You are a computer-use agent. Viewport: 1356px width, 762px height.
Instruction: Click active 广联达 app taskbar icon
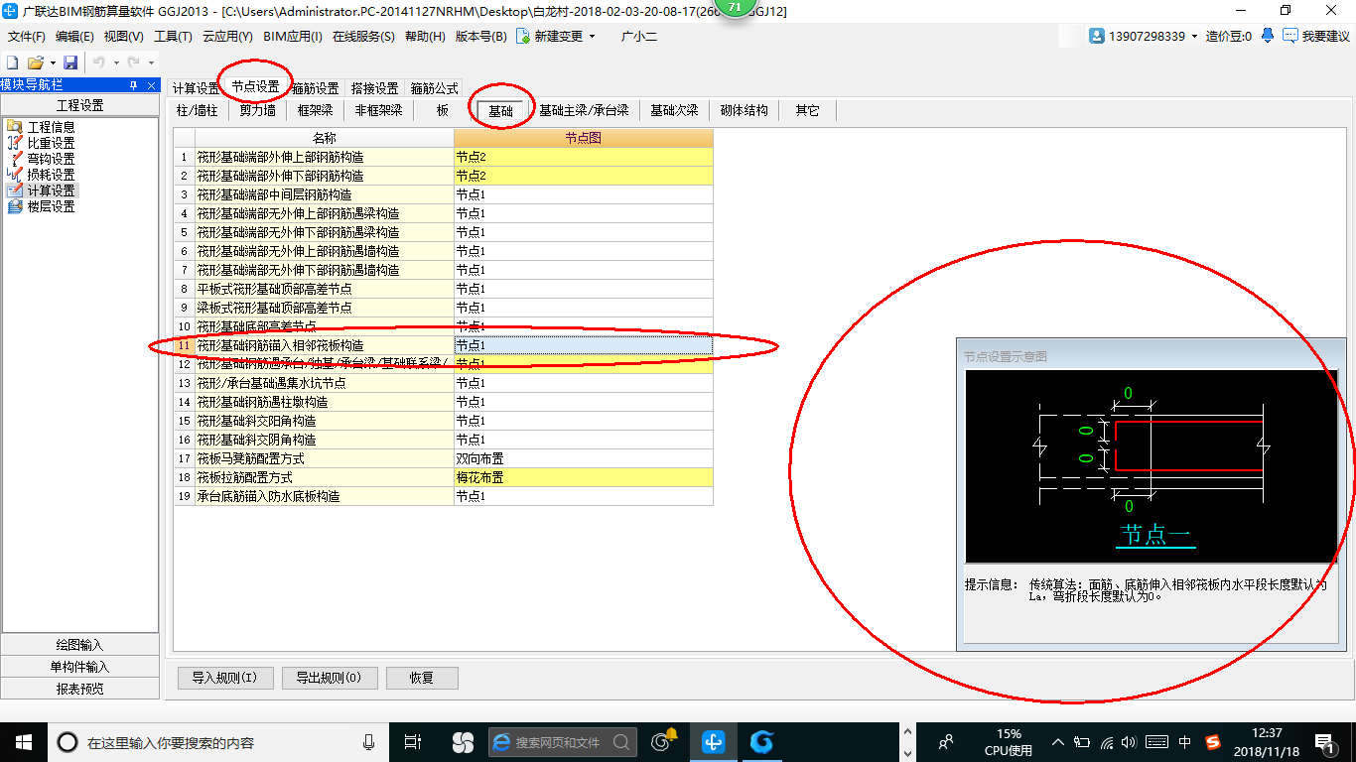click(714, 742)
